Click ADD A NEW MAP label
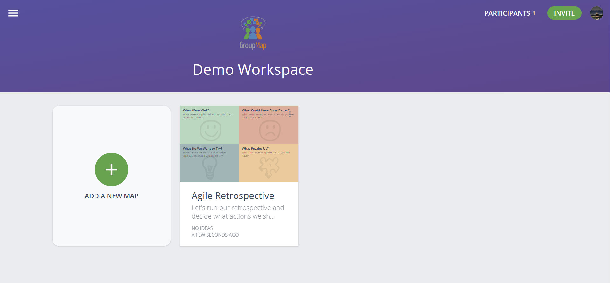 [x=111, y=196]
